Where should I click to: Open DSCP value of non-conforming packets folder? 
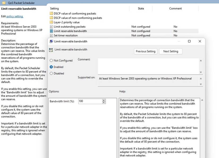pyautogui.click(x=51, y=18)
